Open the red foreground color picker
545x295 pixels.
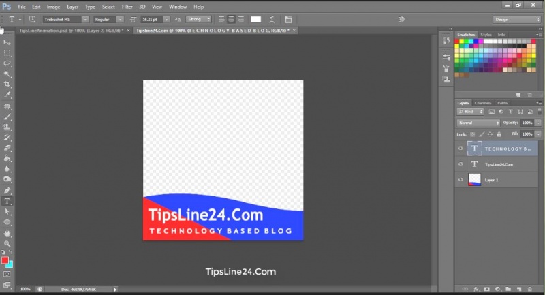point(5,260)
